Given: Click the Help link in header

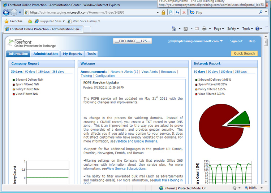Looking at the screenshot, I should (x=252, y=41).
